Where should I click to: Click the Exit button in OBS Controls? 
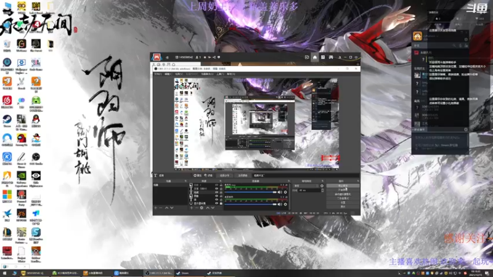(343, 206)
